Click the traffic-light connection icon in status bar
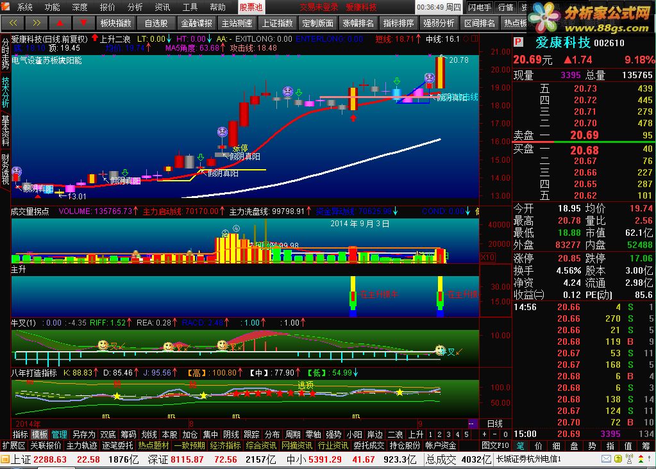This screenshot has height=469, width=656. (641, 459)
